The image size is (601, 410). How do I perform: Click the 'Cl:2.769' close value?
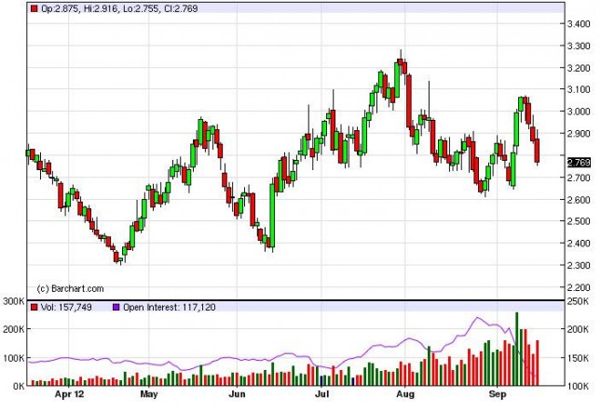(x=181, y=8)
